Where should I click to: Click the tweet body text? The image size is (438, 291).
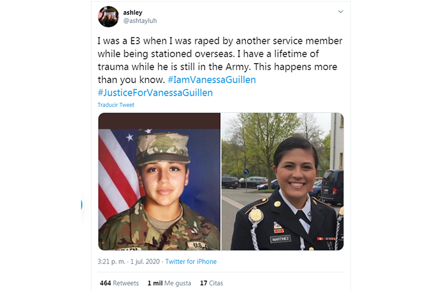220,67
